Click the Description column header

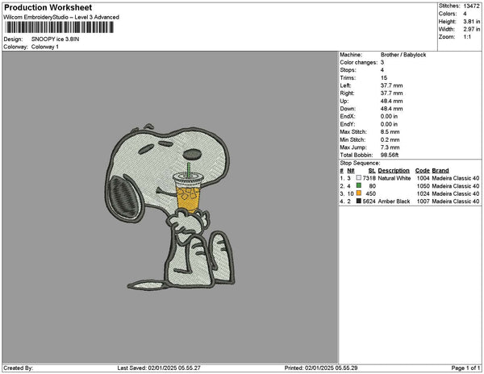[394, 171]
